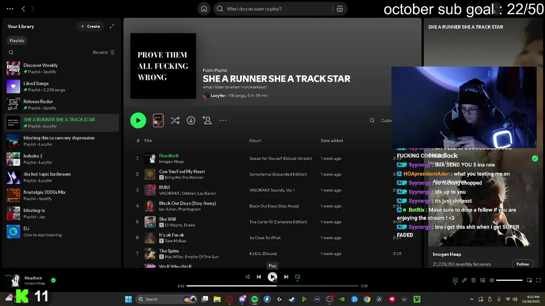Adjust the volume slider
This screenshot has height=306, width=545.
509,280
